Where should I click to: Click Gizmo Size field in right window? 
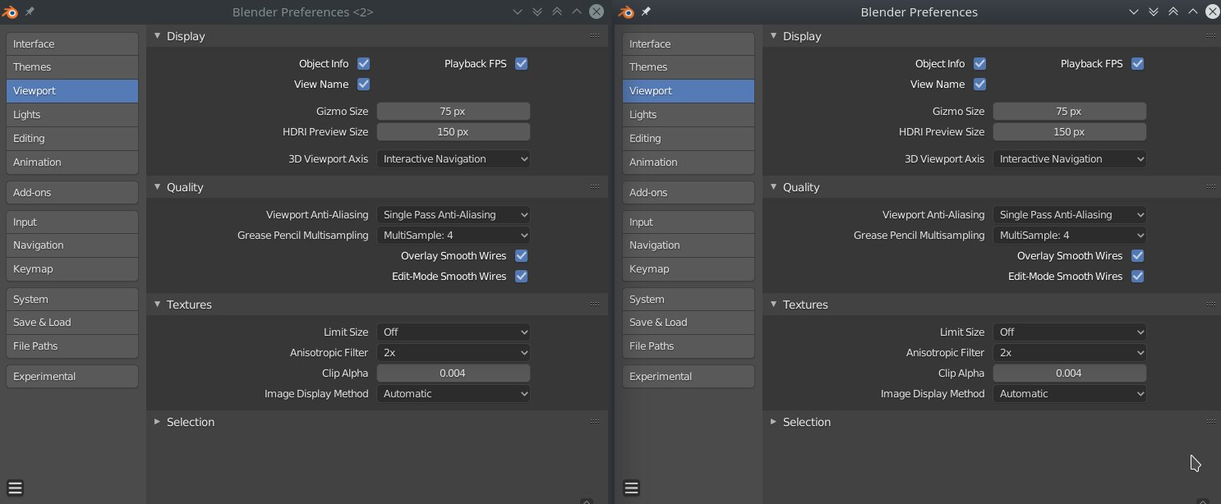[1070, 111]
